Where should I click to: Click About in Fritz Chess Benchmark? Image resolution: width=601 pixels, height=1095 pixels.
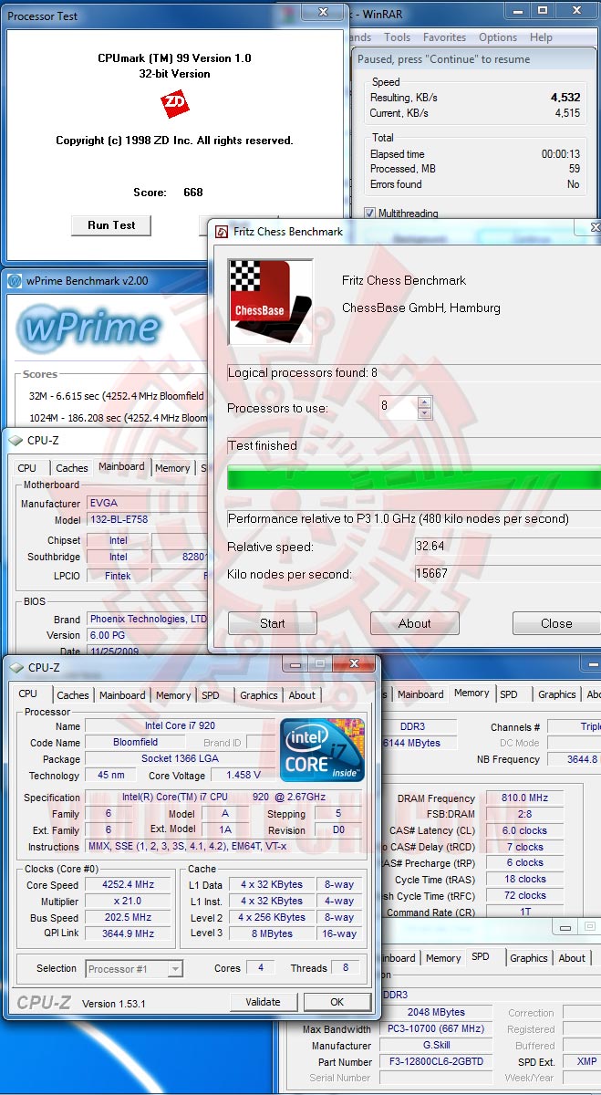415,623
